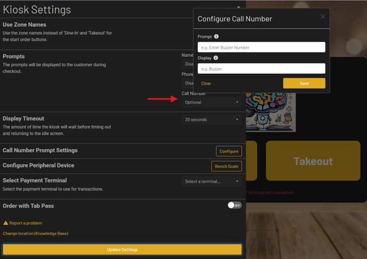
Task: Close the Configure Call Number dialog
Action: click(323, 17)
